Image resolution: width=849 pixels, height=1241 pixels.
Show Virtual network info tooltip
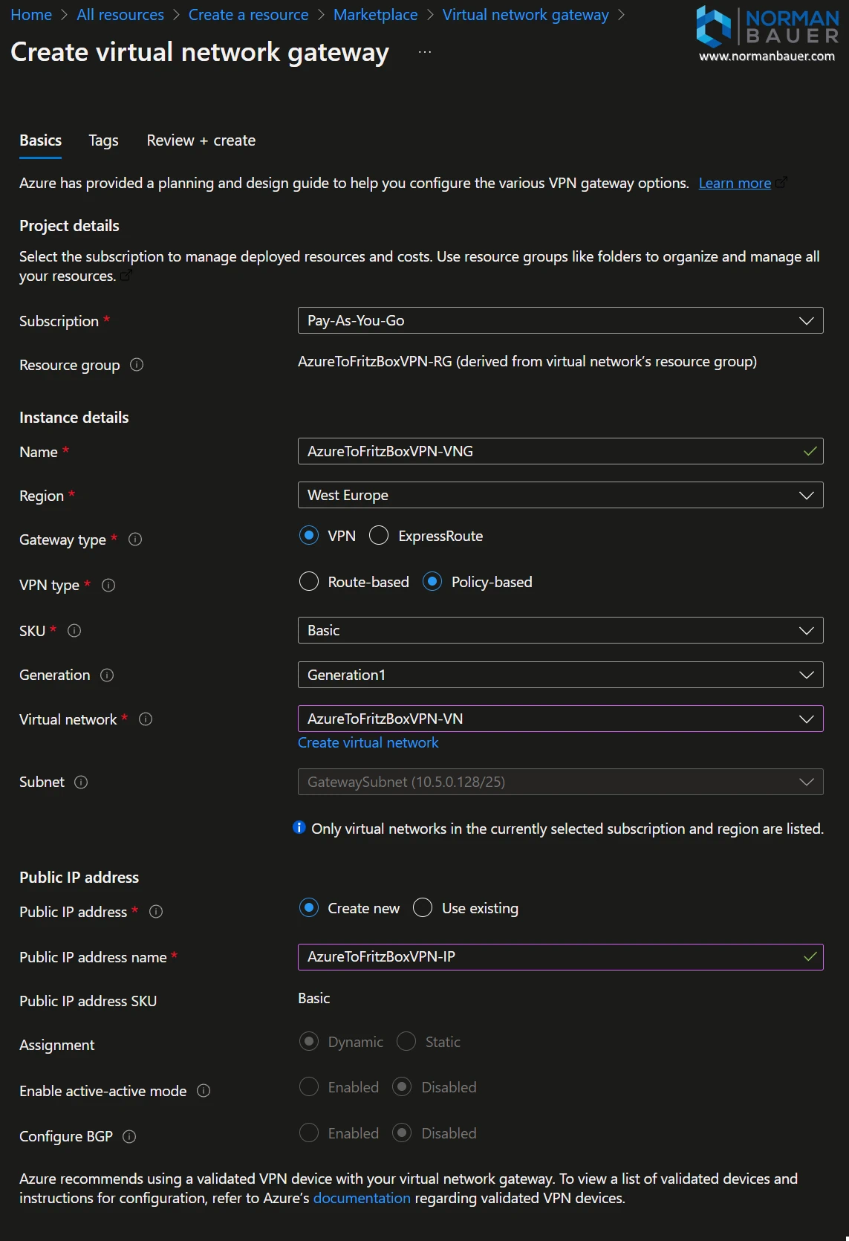point(146,719)
